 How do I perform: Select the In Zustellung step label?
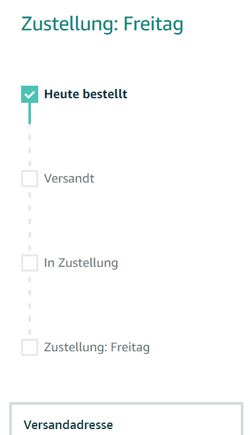click(81, 263)
